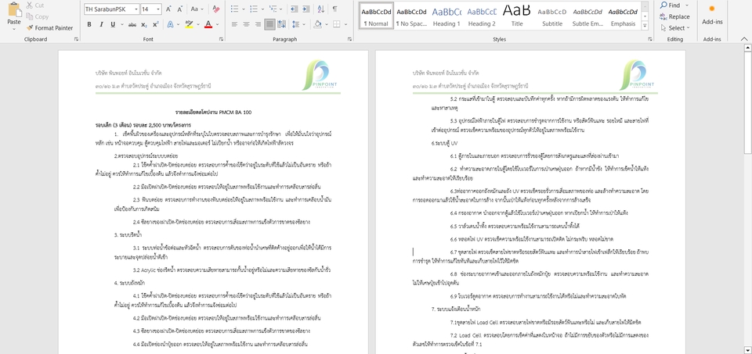Open font name dropdown TH SarabunPSK
The width and height of the screenshot is (752, 354).
pos(136,9)
